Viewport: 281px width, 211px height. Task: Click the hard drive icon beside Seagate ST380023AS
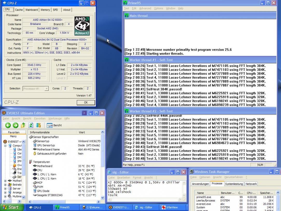pyautogui.click(x=35, y=195)
